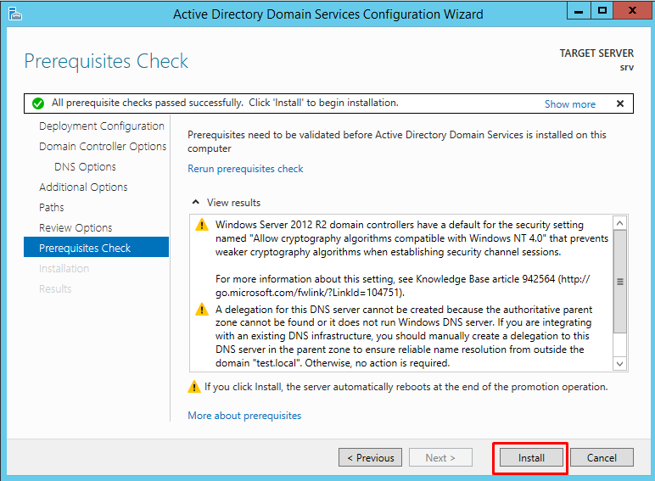Image resolution: width=655 pixels, height=481 pixels.
Task: Click the Install button
Action: coord(531,457)
